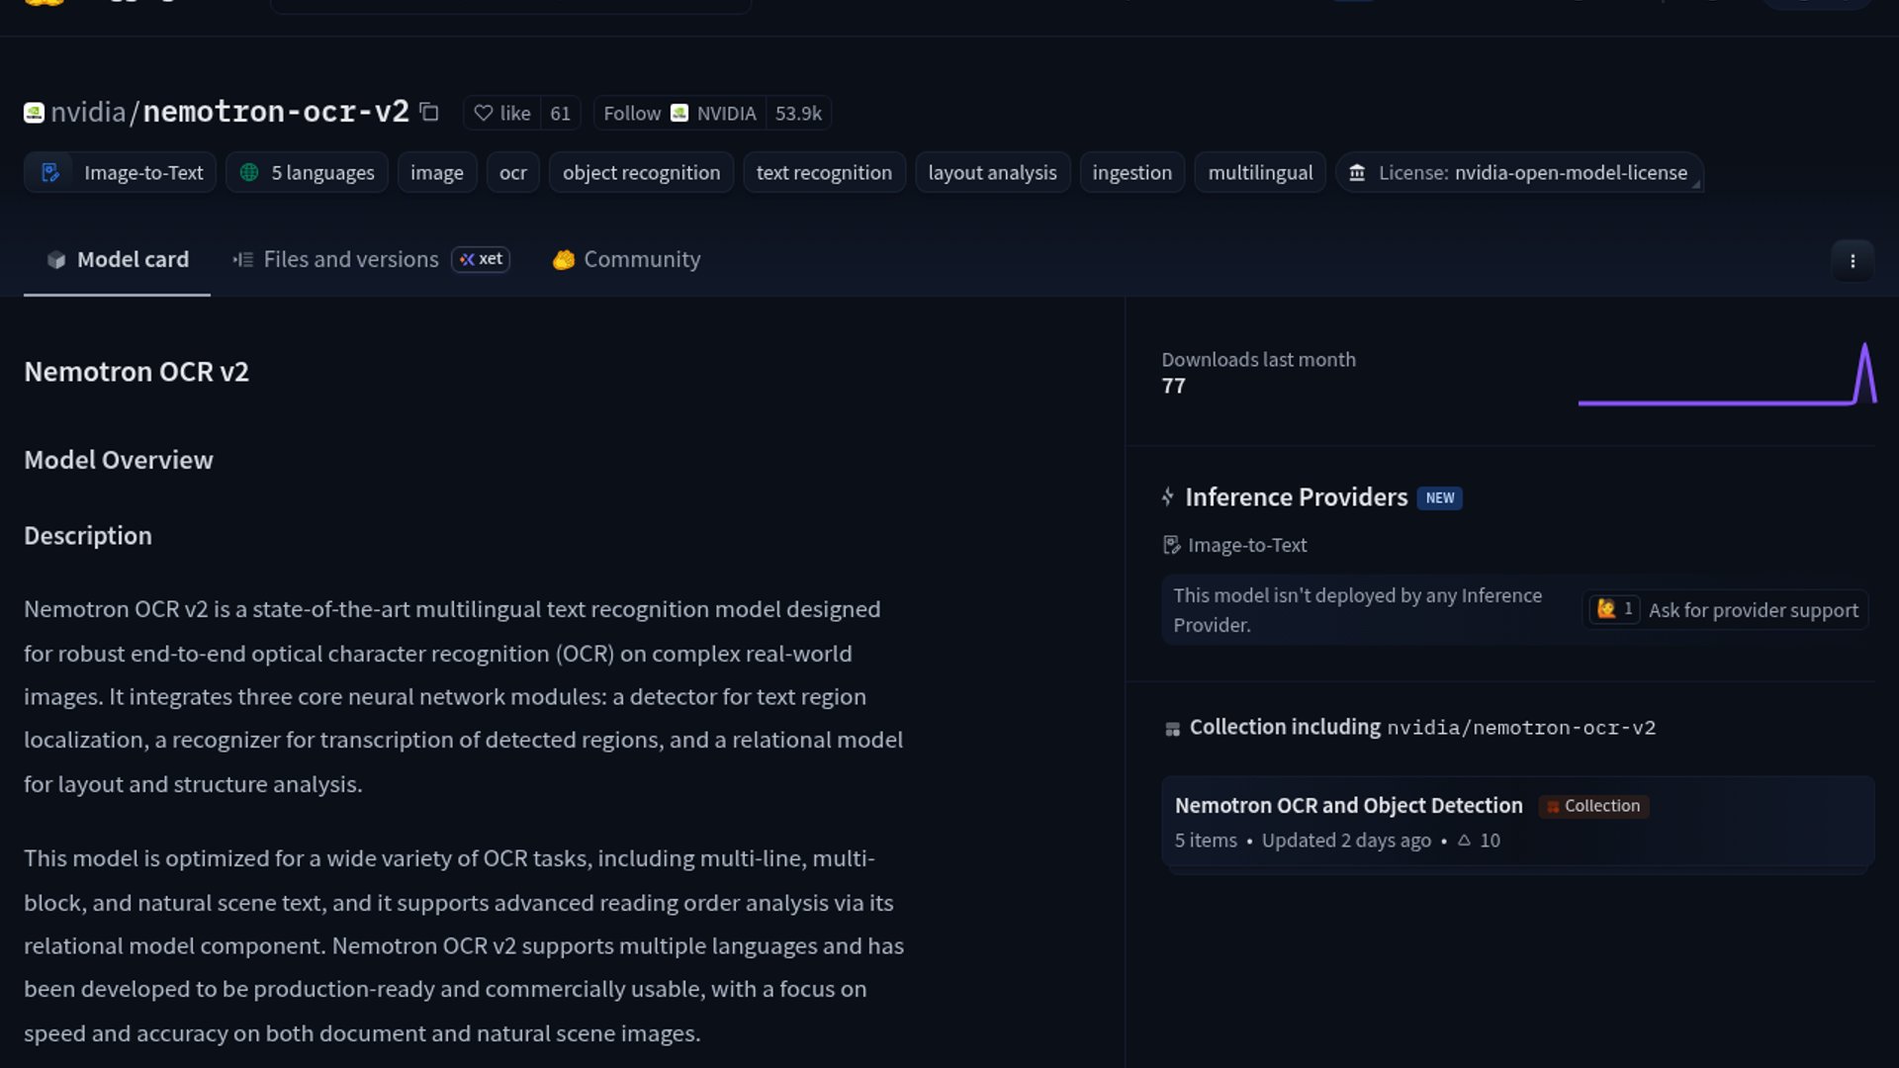Click the layout analysis tag

(991, 172)
